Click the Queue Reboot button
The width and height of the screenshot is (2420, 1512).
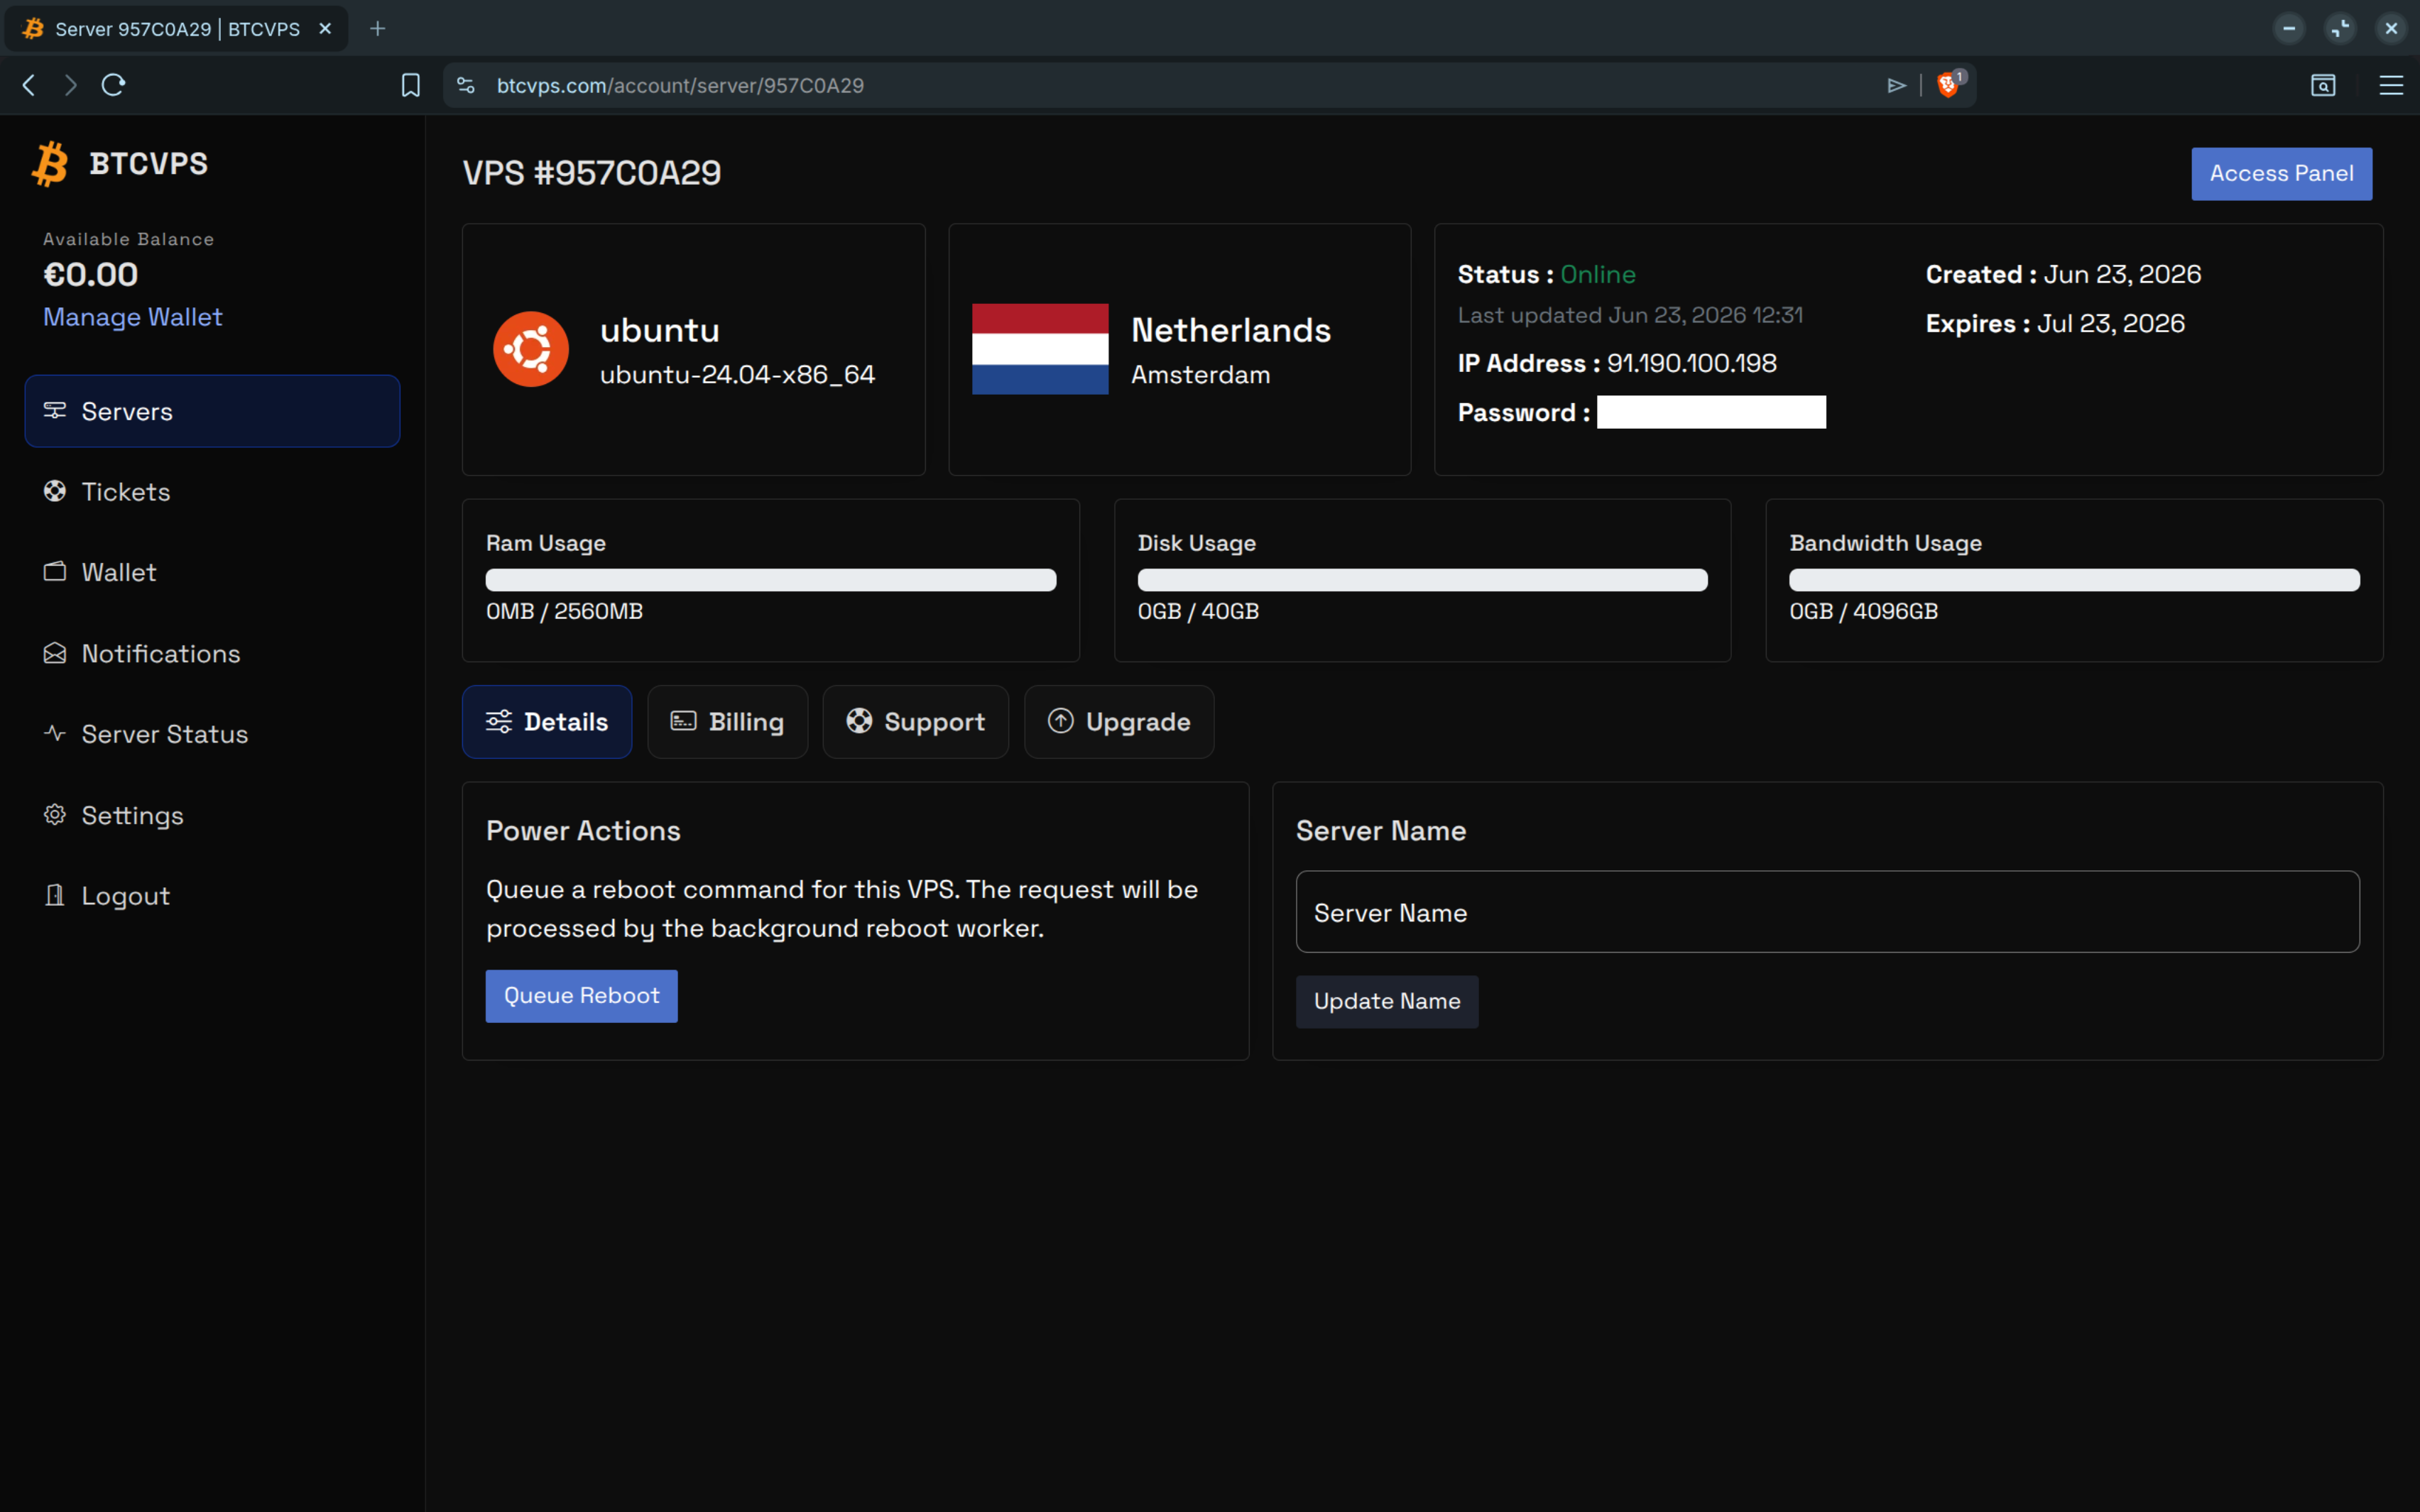(582, 996)
